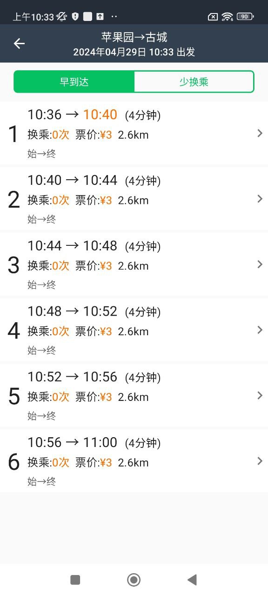Open route 5 detail chevron
The height and width of the screenshot is (596, 268).
click(x=260, y=396)
